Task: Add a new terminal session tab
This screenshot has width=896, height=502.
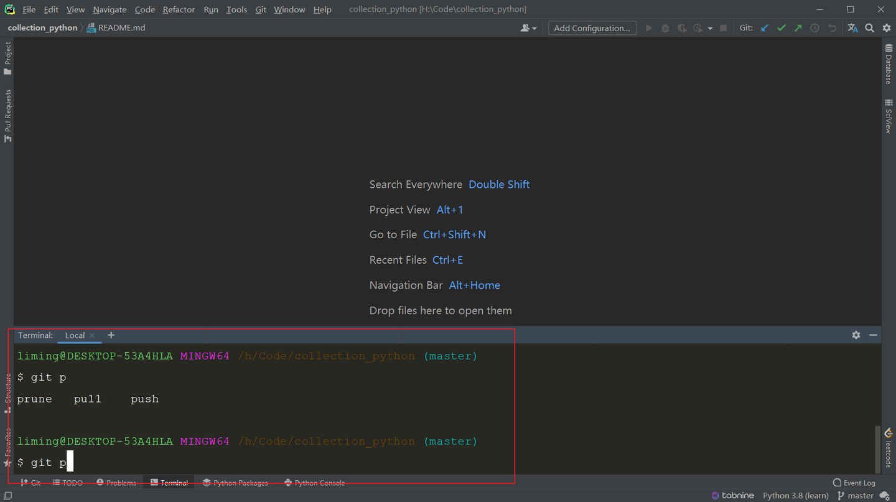Action: 111,335
